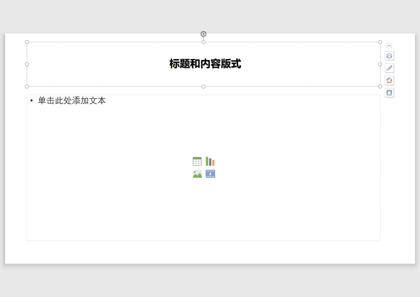
Task: Open the shape outline icon
Action: [389, 93]
